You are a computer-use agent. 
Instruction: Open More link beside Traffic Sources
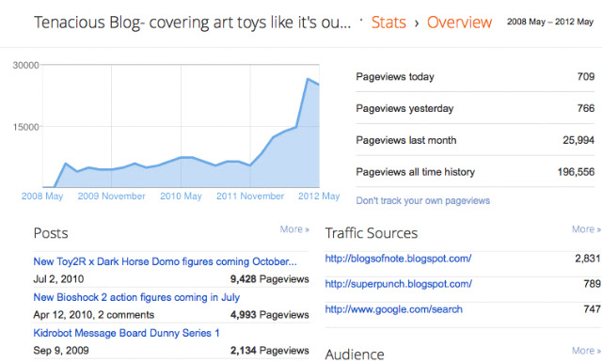(x=586, y=229)
